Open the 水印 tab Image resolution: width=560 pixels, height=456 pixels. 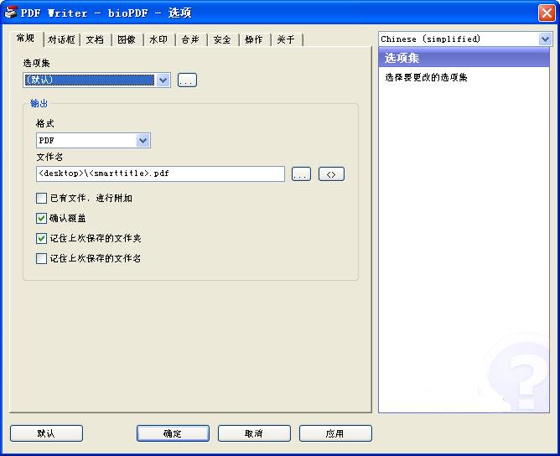point(158,39)
